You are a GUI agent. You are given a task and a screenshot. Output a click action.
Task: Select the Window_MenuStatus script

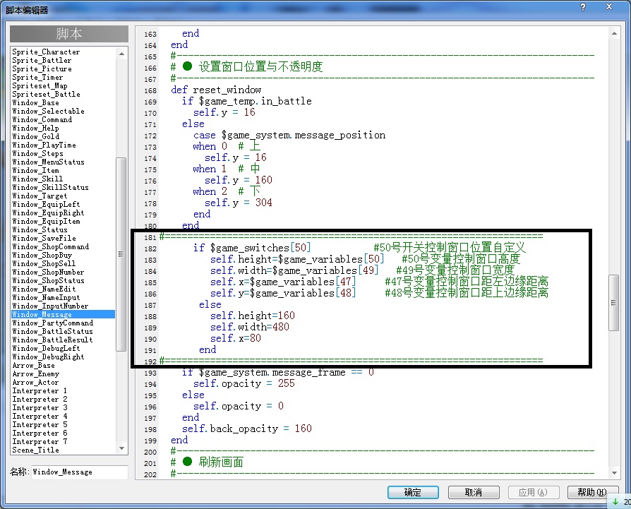point(48,162)
